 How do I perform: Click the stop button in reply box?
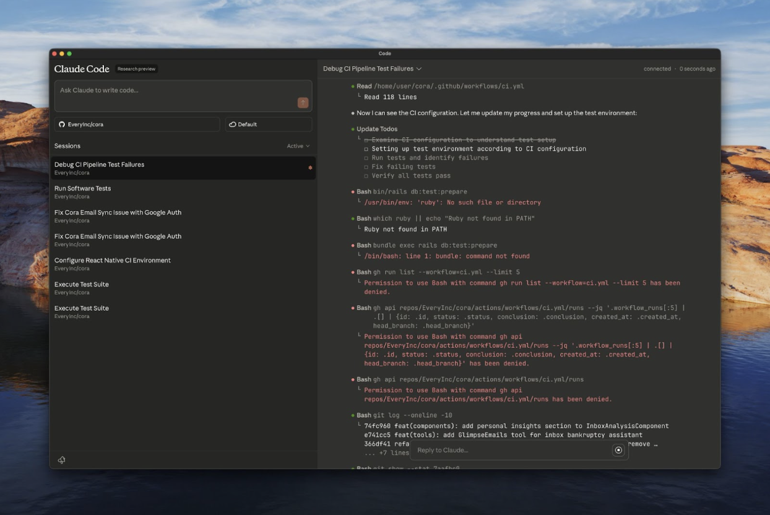618,450
